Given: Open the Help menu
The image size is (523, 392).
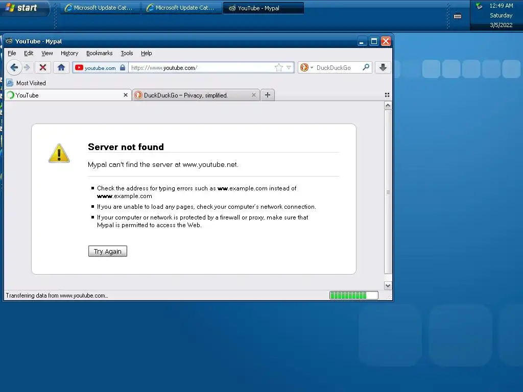Looking at the screenshot, I should [x=147, y=53].
